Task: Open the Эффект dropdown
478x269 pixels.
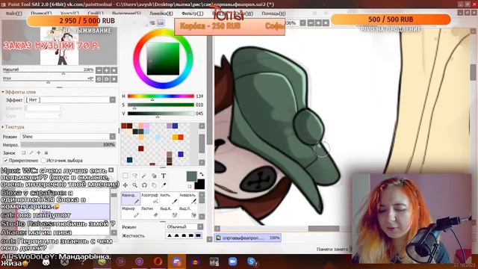Action: tap(113, 99)
